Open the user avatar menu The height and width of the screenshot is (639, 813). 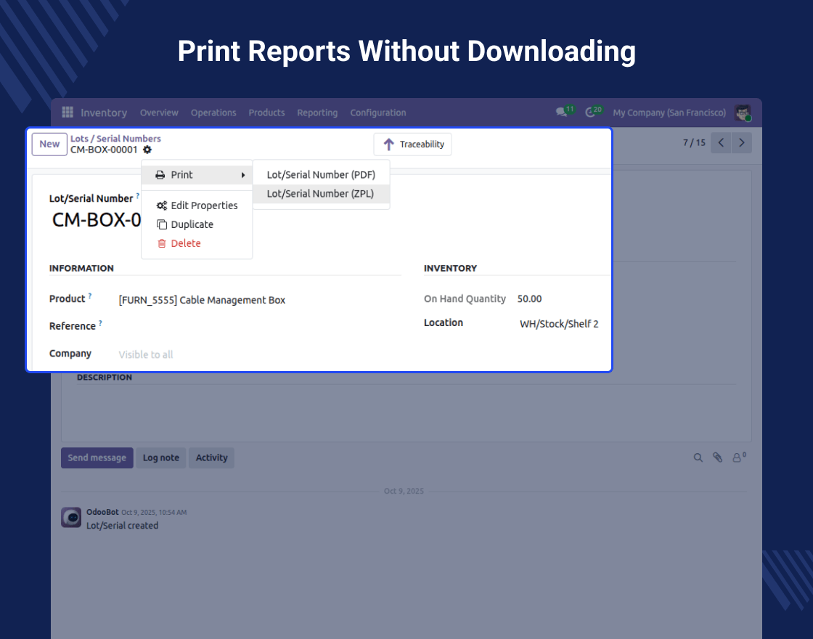click(x=743, y=113)
